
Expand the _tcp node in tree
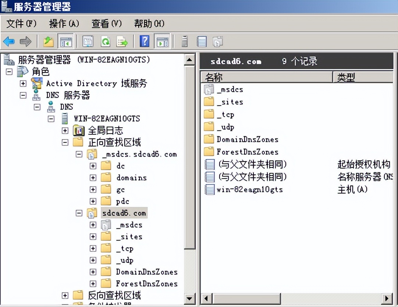point(93,248)
